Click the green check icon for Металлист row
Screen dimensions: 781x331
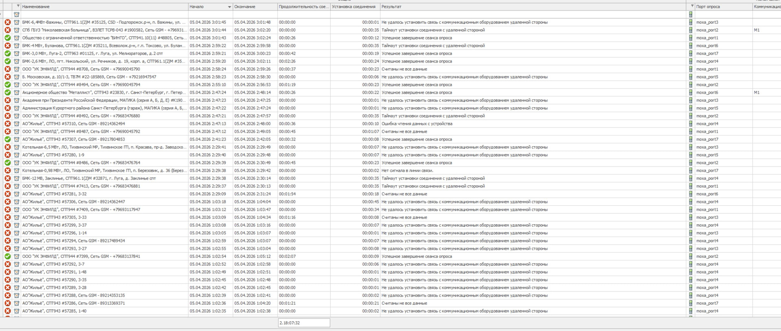[x=7, y=93]
